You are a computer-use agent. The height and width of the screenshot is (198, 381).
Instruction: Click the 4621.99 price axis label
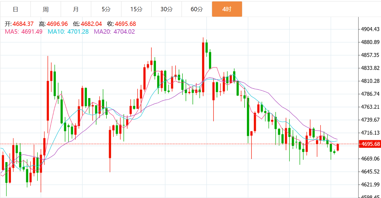[x=371, y=184]
